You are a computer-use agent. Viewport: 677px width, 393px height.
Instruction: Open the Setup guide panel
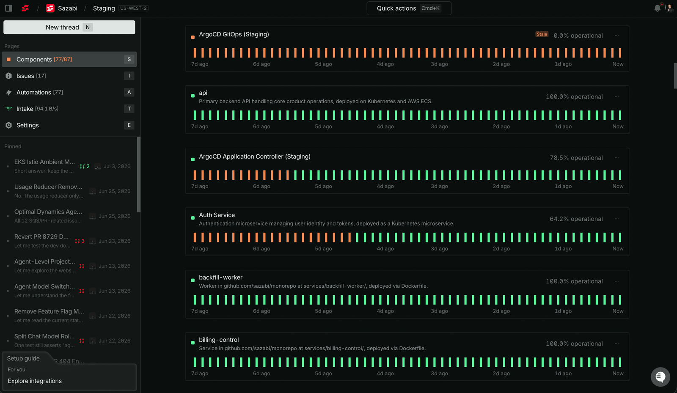(23, 358)
